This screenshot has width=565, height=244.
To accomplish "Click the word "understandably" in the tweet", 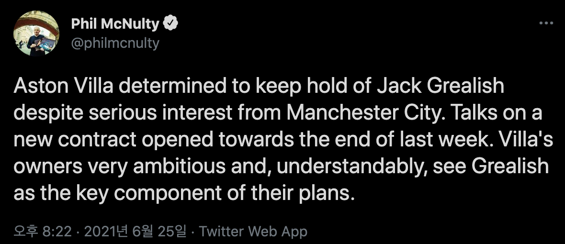I will pos(354,166).
